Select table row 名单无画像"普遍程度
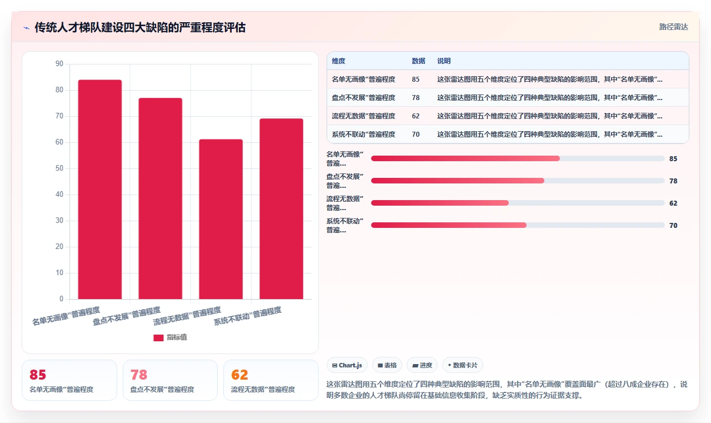This screenshot has height=423, width=711. tap(508, 79)
